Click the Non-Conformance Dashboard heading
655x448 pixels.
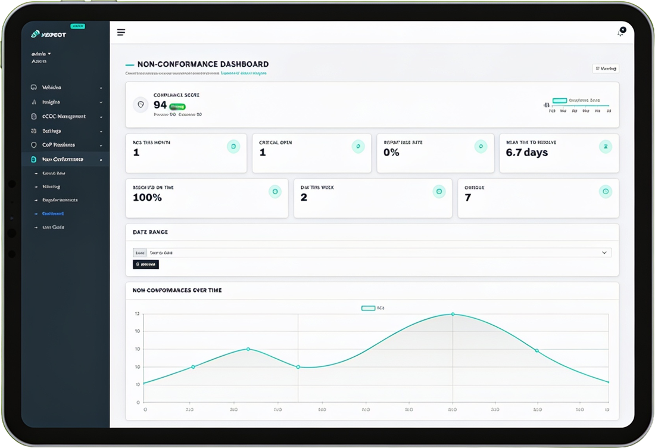[203, 64]
